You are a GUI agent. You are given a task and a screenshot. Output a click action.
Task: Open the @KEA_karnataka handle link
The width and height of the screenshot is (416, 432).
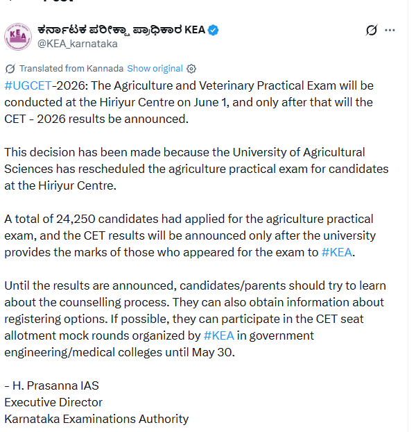point(78,44)
